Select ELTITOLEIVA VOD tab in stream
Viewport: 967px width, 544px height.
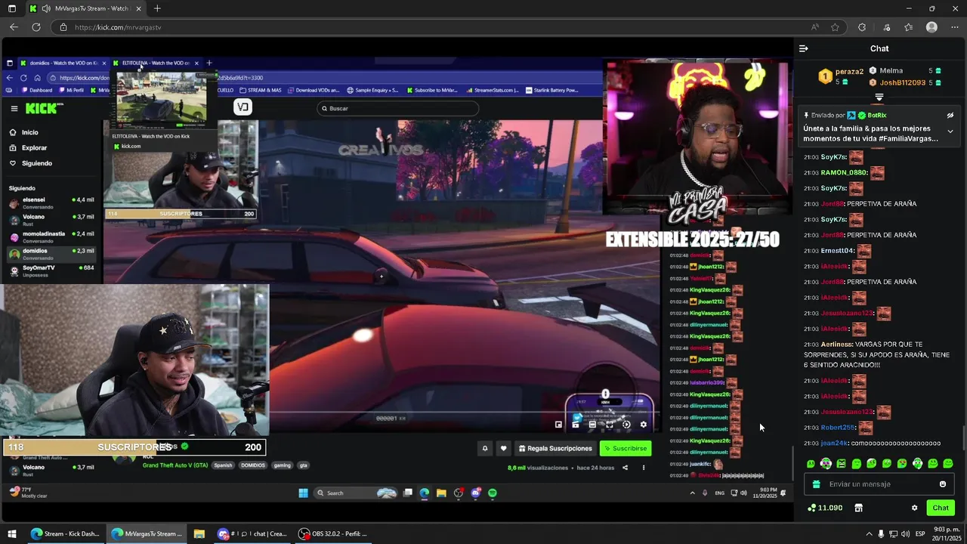click(x=156, y=63)
